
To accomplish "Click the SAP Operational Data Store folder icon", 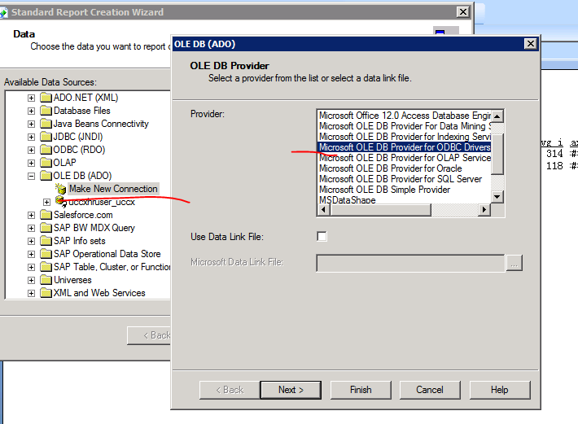I will click(46, 254).
